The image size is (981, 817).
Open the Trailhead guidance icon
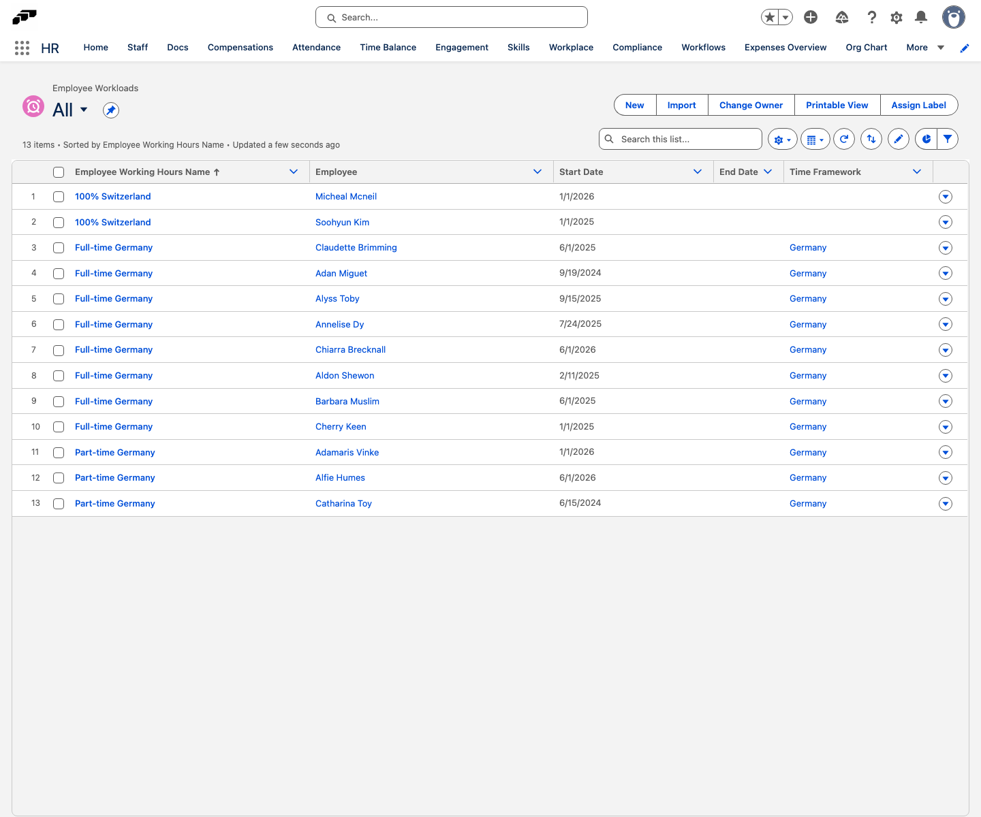(x=842, y=17)
